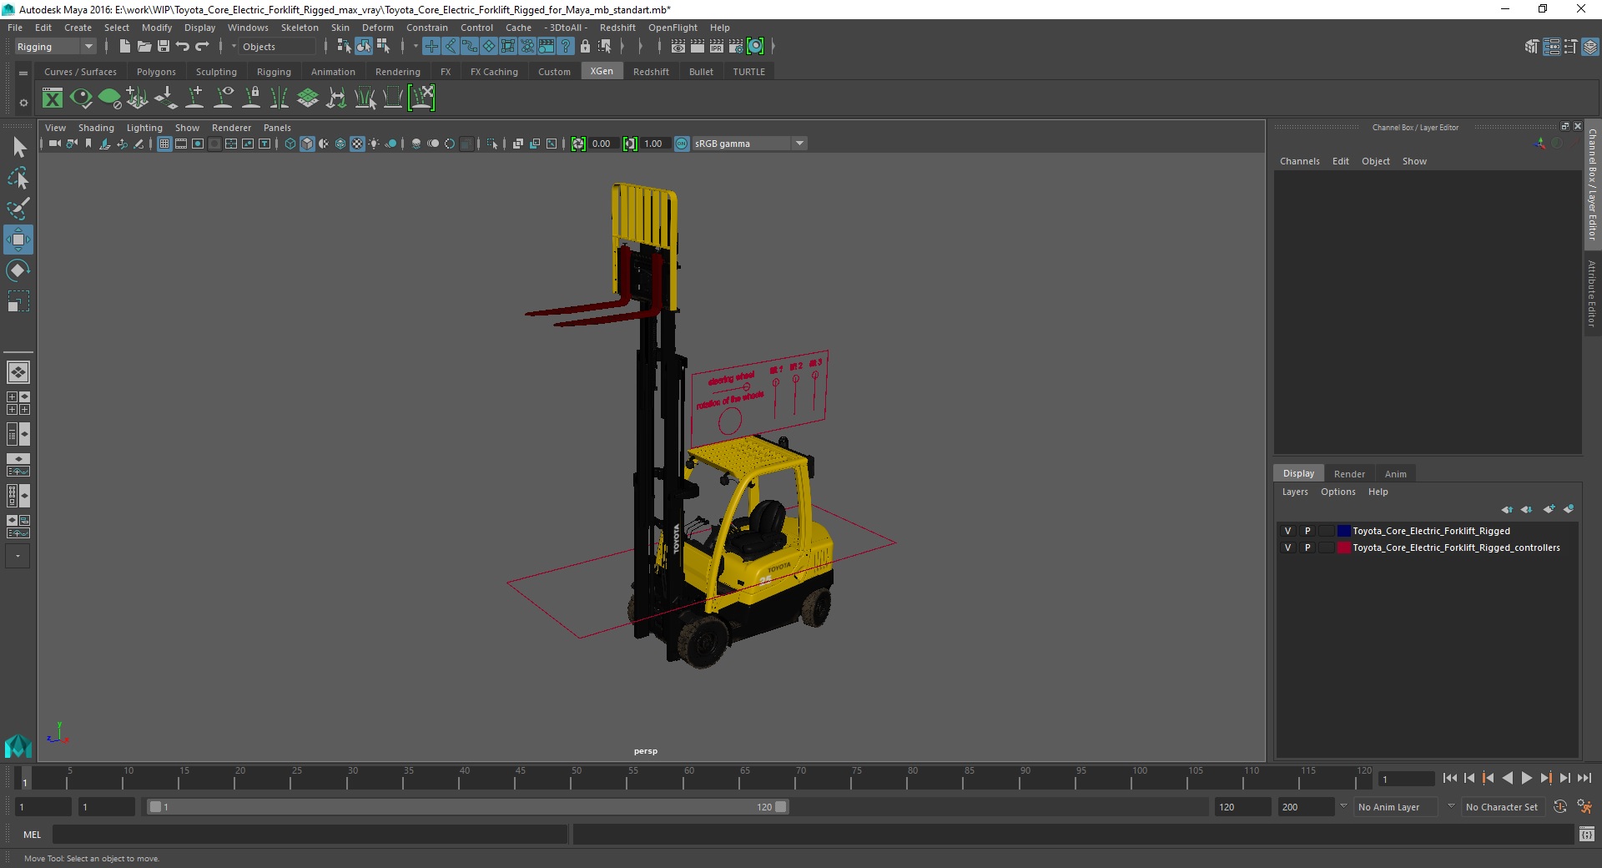The width and height of the screenshot is (1602, 868).
Task: Toggle smooth shade all viewport icon
Action: coord(307,144)
